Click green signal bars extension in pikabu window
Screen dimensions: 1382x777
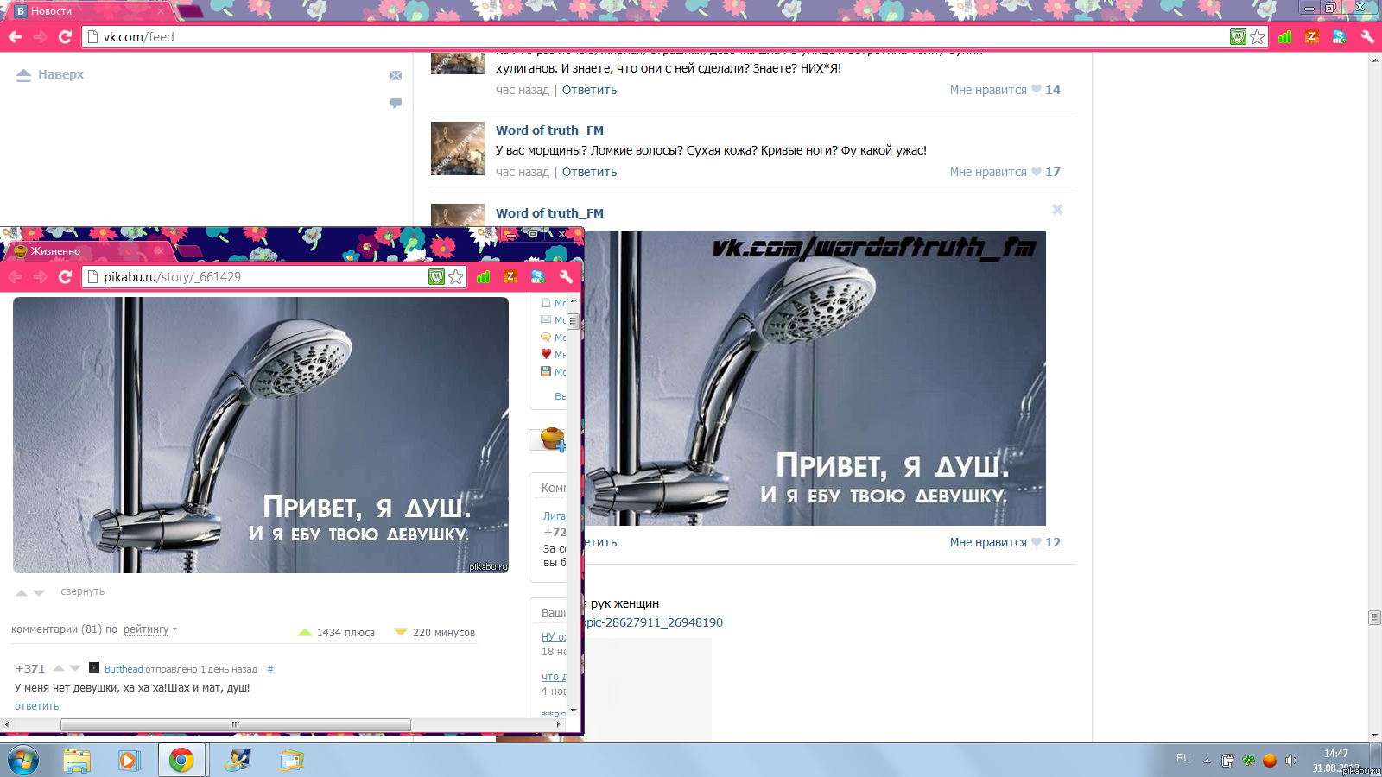(484, 276)
